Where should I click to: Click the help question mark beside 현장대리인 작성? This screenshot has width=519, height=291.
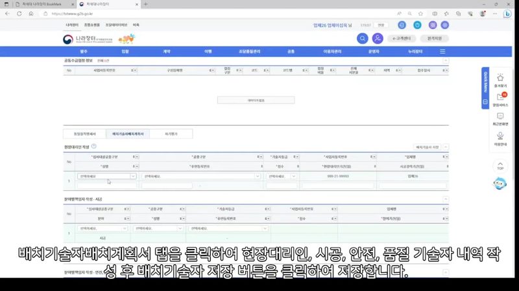point(93,146)
